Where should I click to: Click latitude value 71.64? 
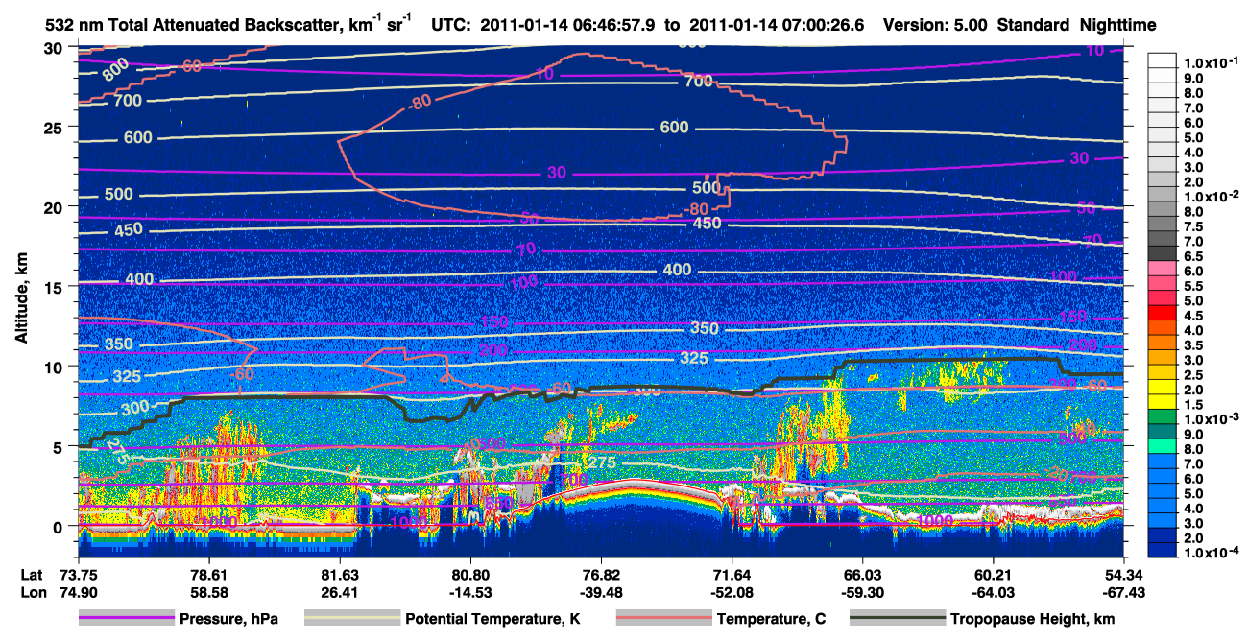732,574
